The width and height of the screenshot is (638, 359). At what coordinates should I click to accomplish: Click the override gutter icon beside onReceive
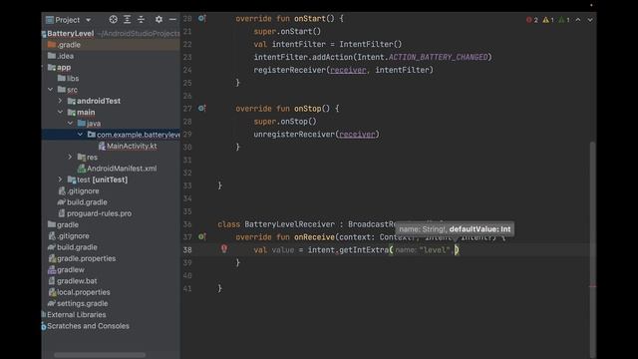pyautogui.click(x=201, y=236)
